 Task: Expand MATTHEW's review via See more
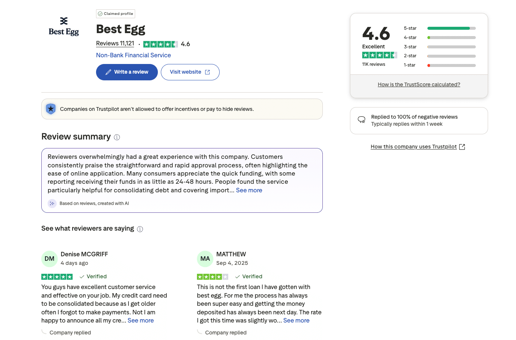[x=296, y=320]
